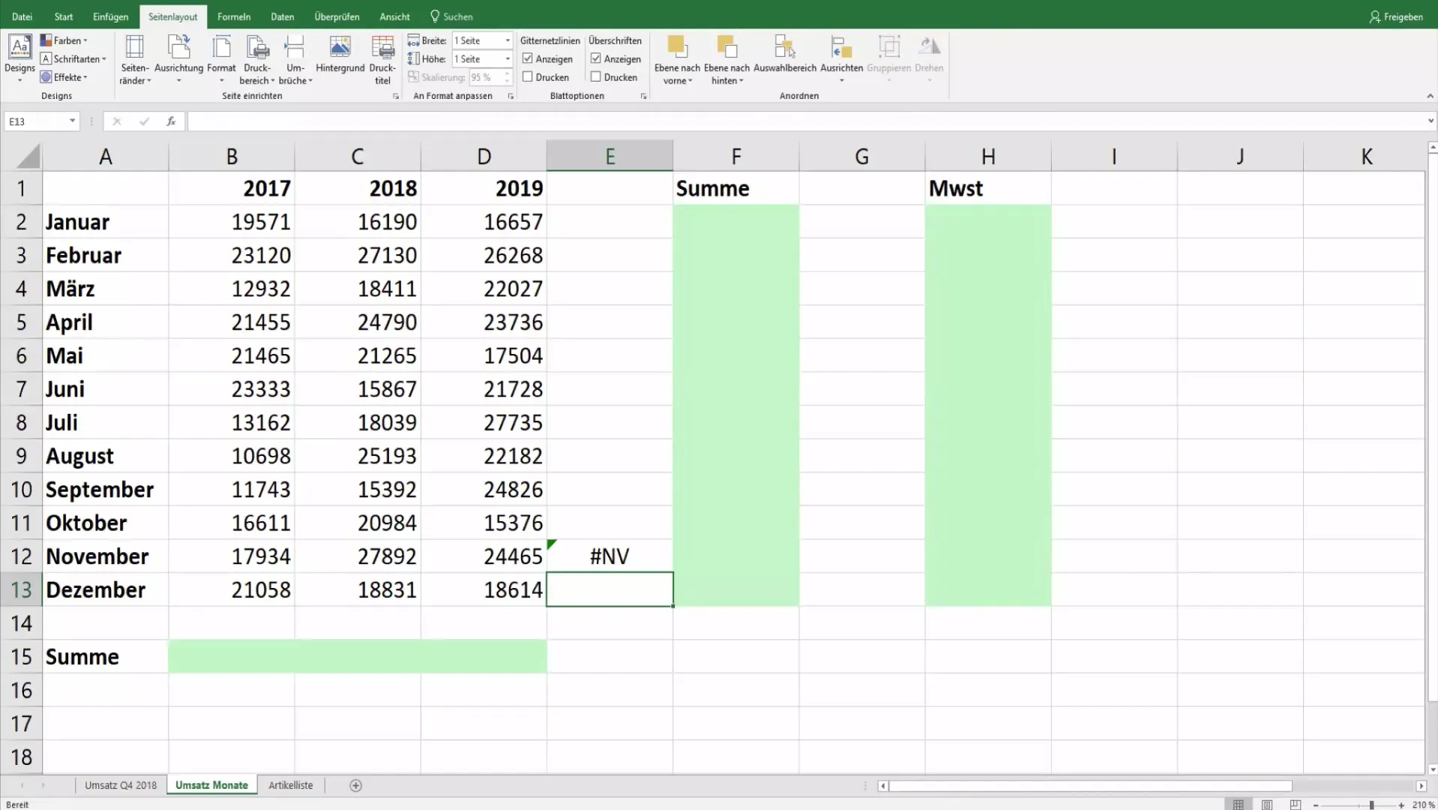Viewport: 1438px width, 810px height.
Task: Switch to the Überprüfen tab
Action: 337,16
